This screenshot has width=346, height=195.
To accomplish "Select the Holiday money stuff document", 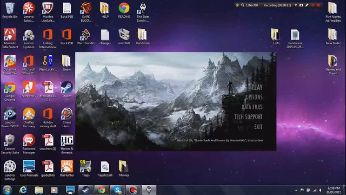I will [48, 118].
